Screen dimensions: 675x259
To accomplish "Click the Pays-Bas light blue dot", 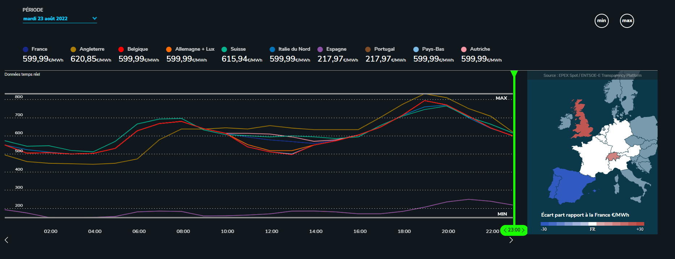I will coord(416,49).
